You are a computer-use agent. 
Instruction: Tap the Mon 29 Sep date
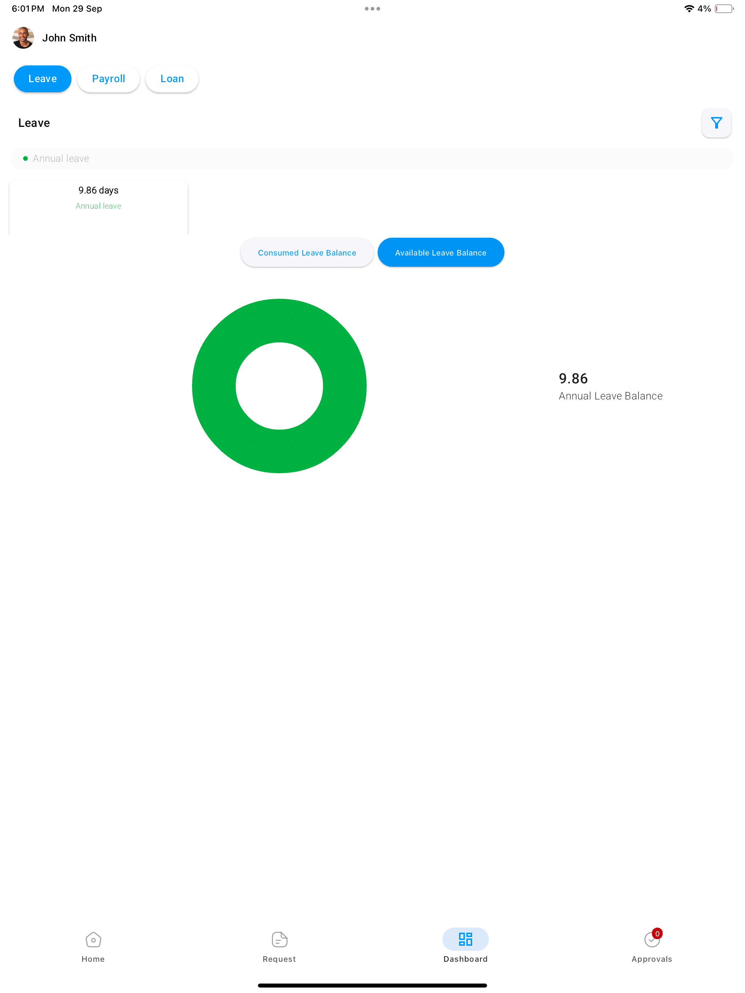77,8
